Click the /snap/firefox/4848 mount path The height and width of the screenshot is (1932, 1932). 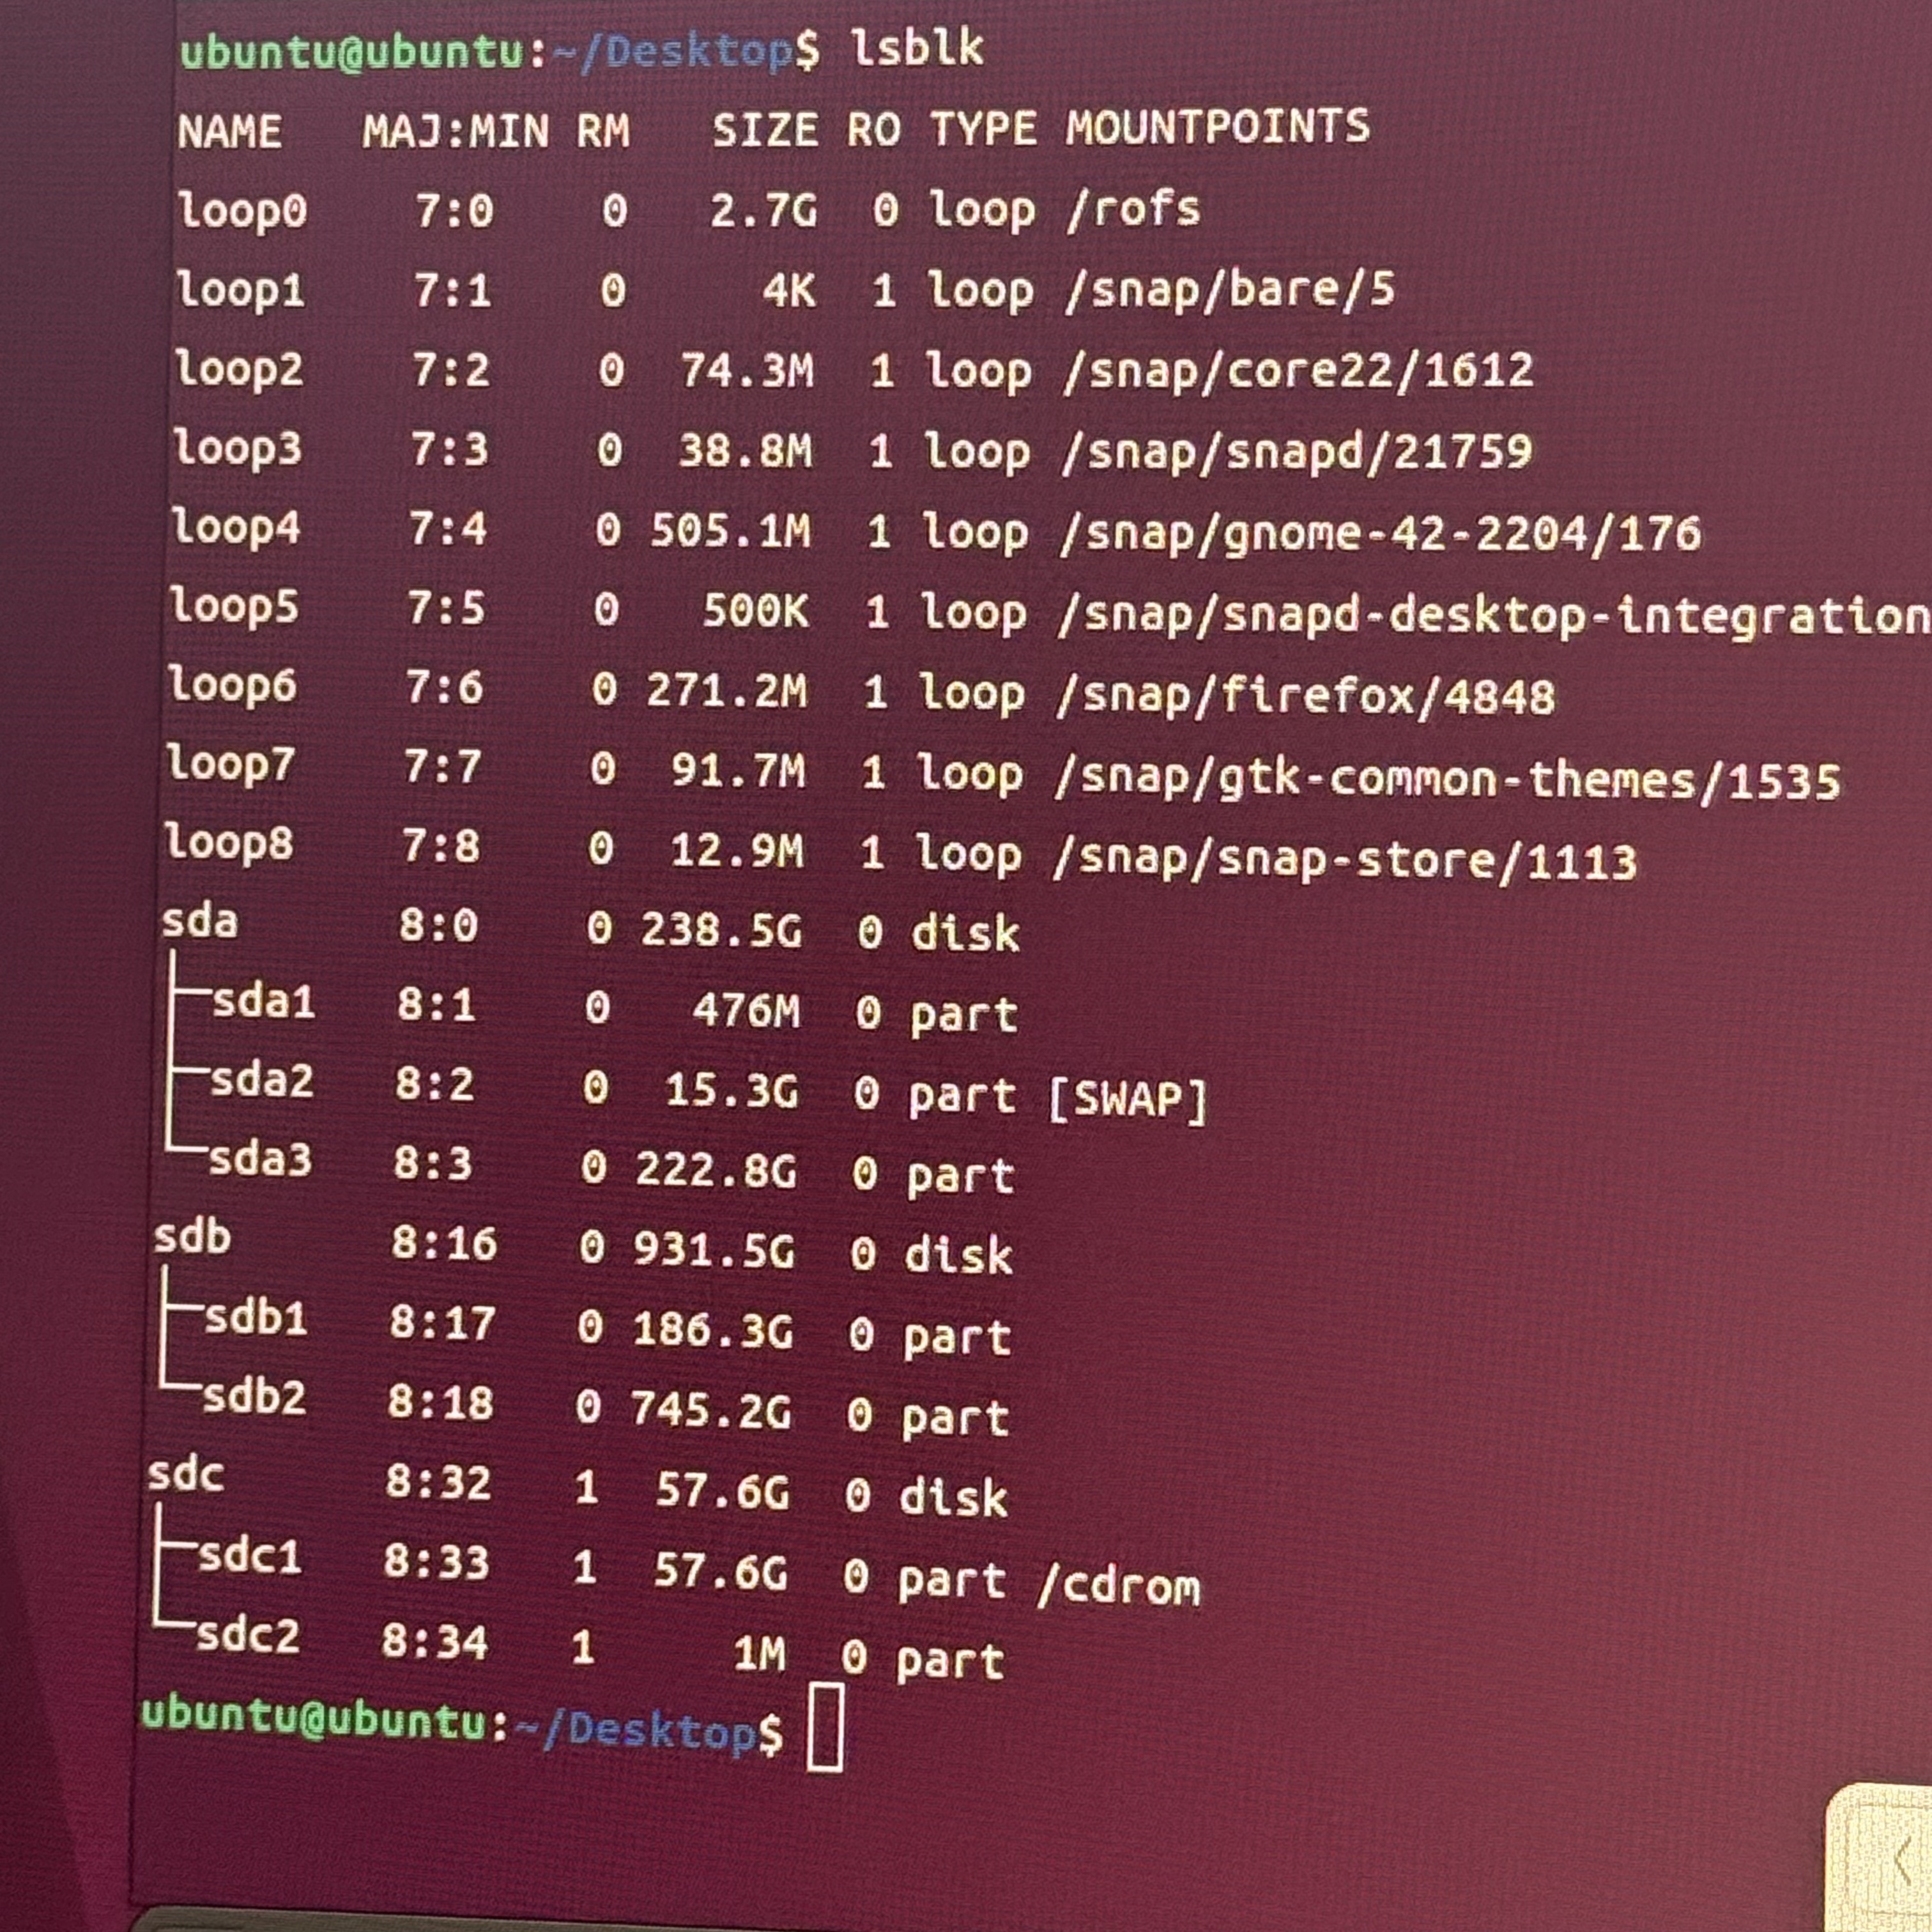1305,695
